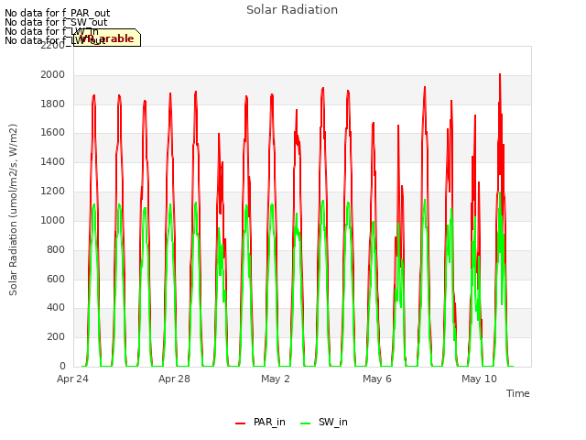Viewport: 586px width, 440px height.
Task: Click the 2000 y-axis tick label
Action: pyautogui.click(x=53, y=75)
